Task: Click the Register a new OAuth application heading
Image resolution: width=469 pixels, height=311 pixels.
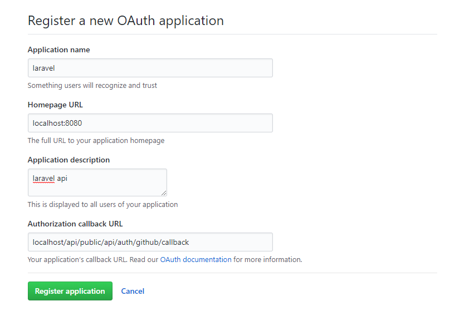Action: pos(126,21)
